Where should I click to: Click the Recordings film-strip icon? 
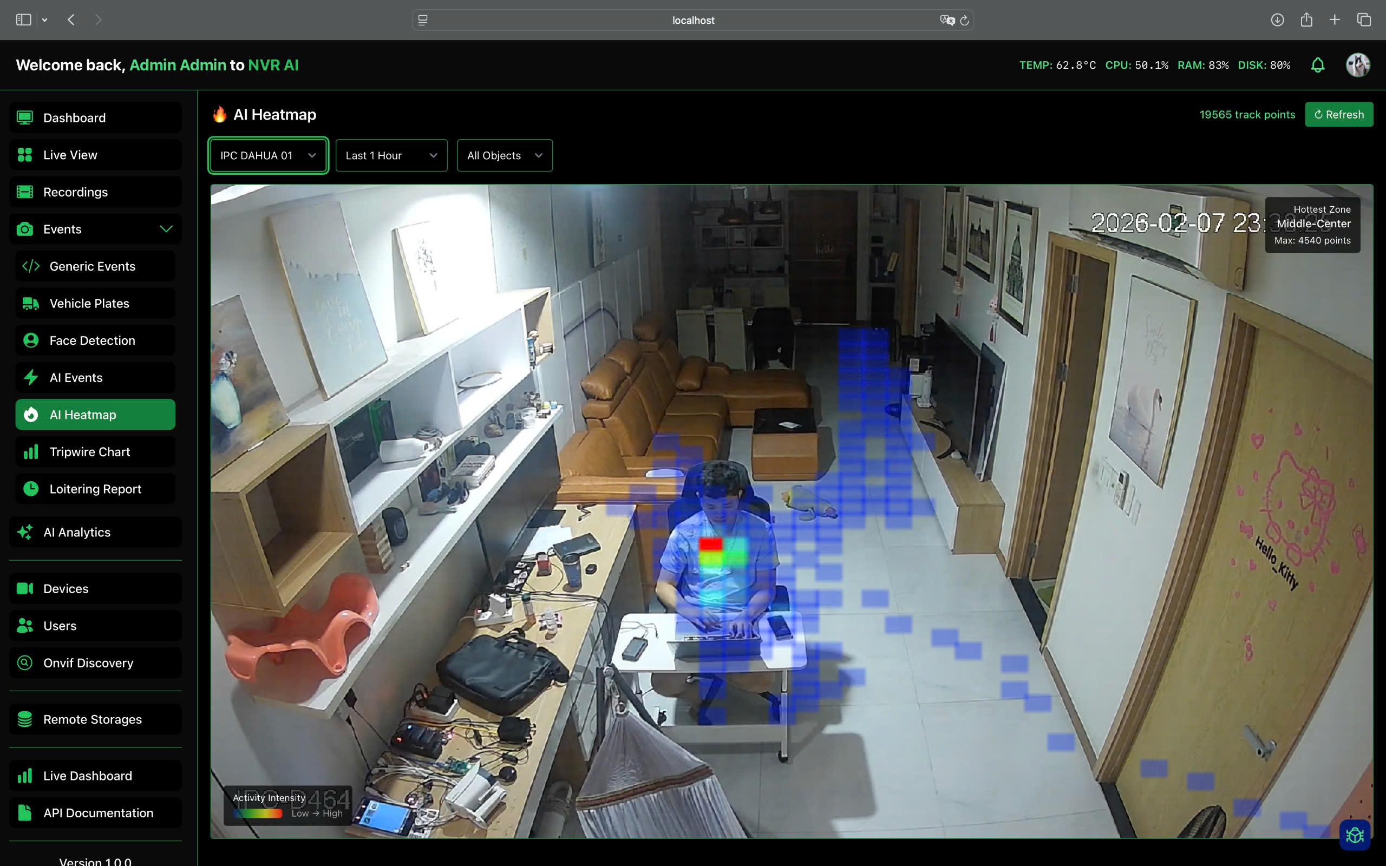tap(24, 192)
